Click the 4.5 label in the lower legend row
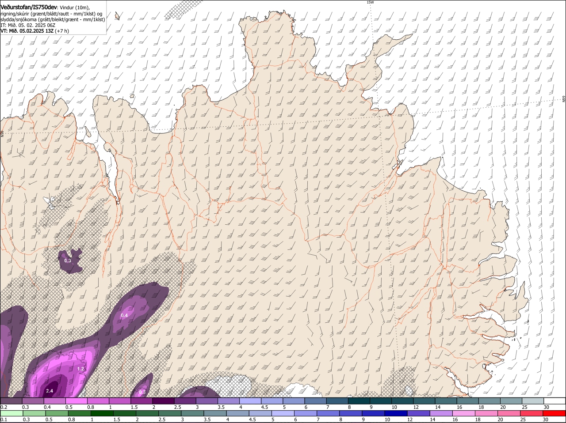Image resolution: width=566 pixels, height=423 pixels. 252,419
